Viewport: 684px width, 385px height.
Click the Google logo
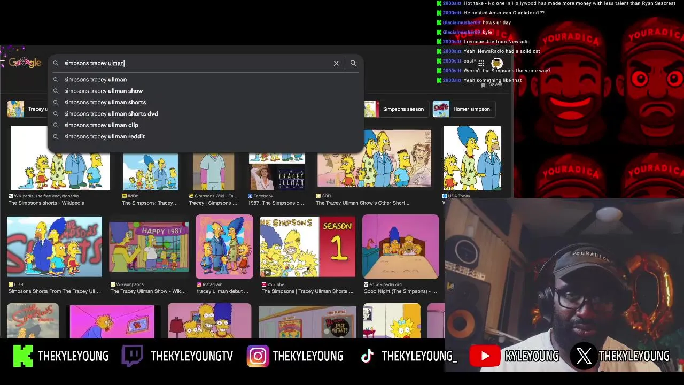tap(25, 63)
